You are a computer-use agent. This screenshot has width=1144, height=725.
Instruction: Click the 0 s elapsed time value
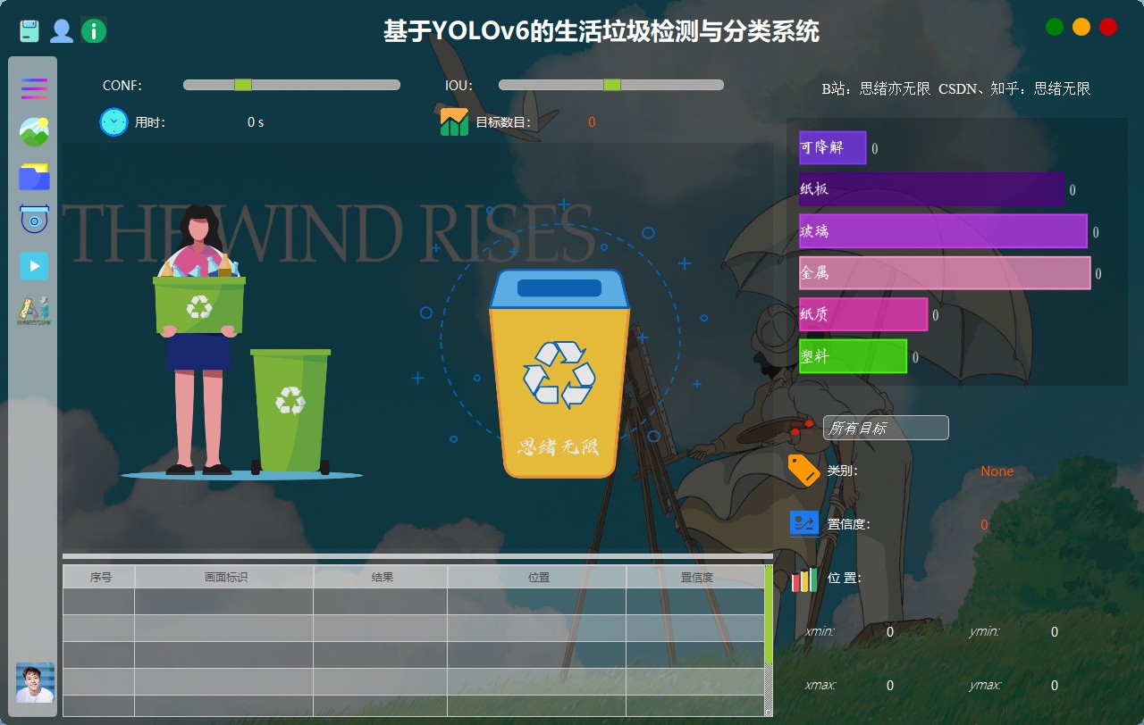tap(256, 122)
